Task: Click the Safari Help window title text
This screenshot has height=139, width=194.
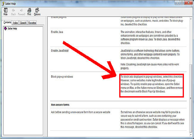Action: pyautogui.click(x=10, y=4)
